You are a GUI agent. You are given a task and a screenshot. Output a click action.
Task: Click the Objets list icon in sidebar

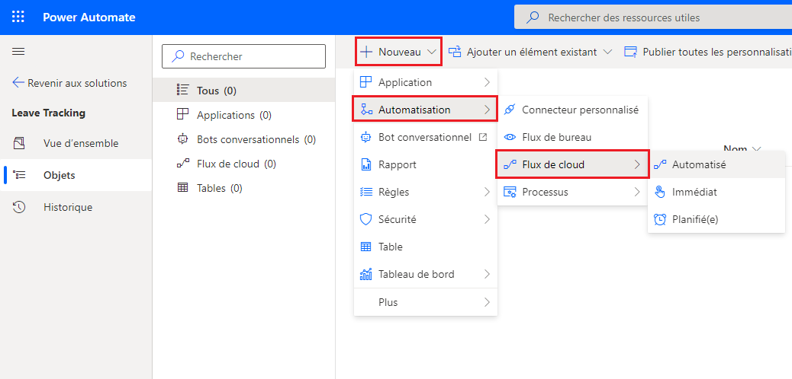coord(18,175)
